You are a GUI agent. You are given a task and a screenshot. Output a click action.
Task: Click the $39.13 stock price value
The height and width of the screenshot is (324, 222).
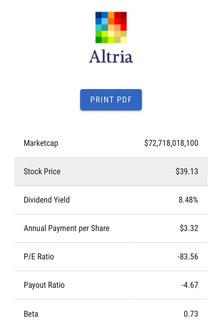coord(187,171)
